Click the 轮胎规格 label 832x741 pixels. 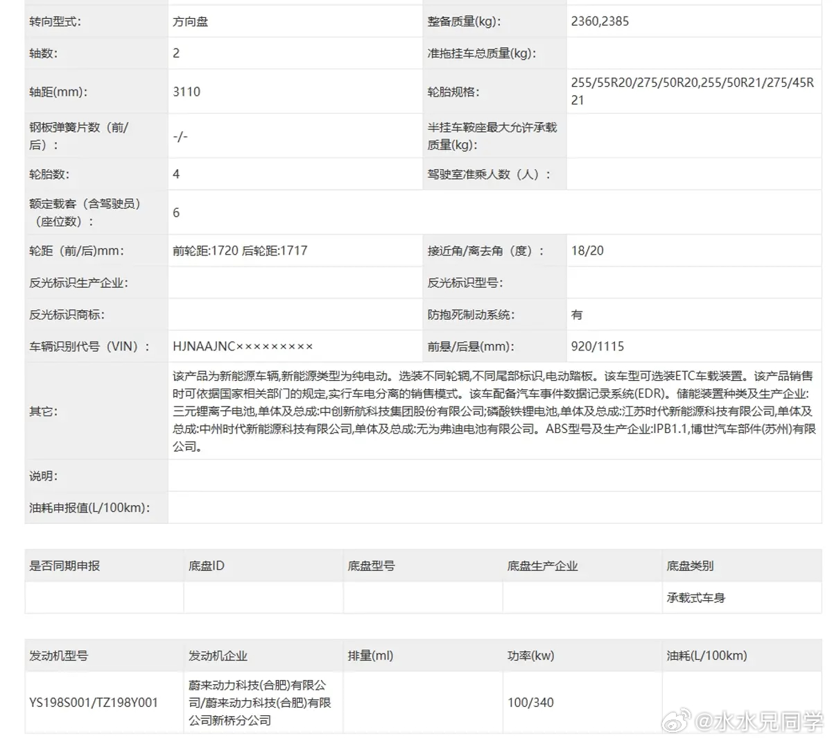453,92
